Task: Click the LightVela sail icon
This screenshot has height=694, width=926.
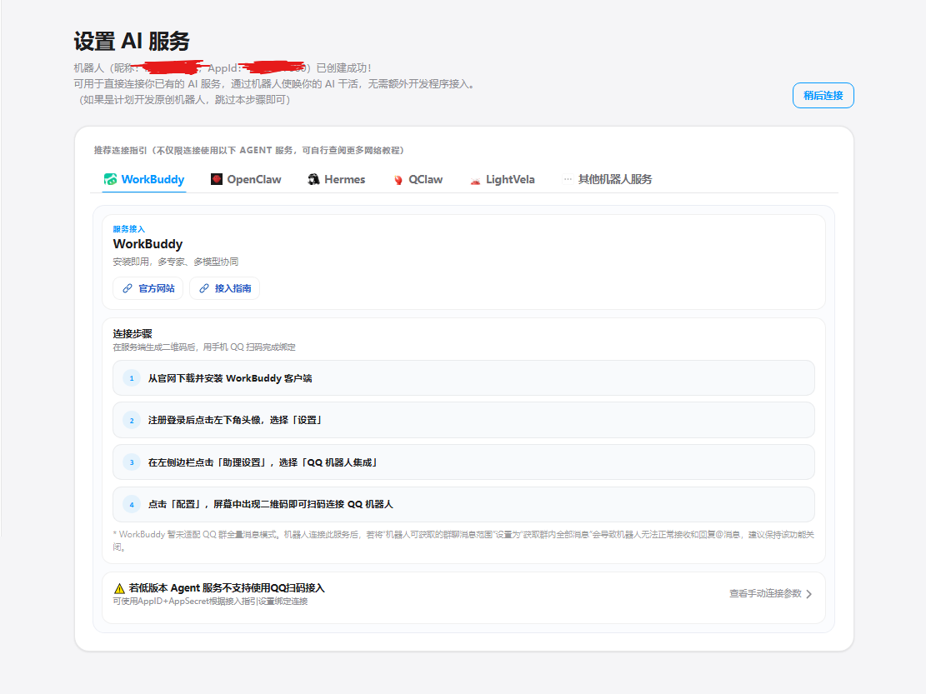Action: [475, 181]
